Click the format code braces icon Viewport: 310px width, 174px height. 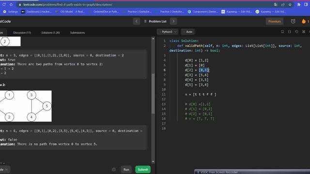click(x=290, y=32)
